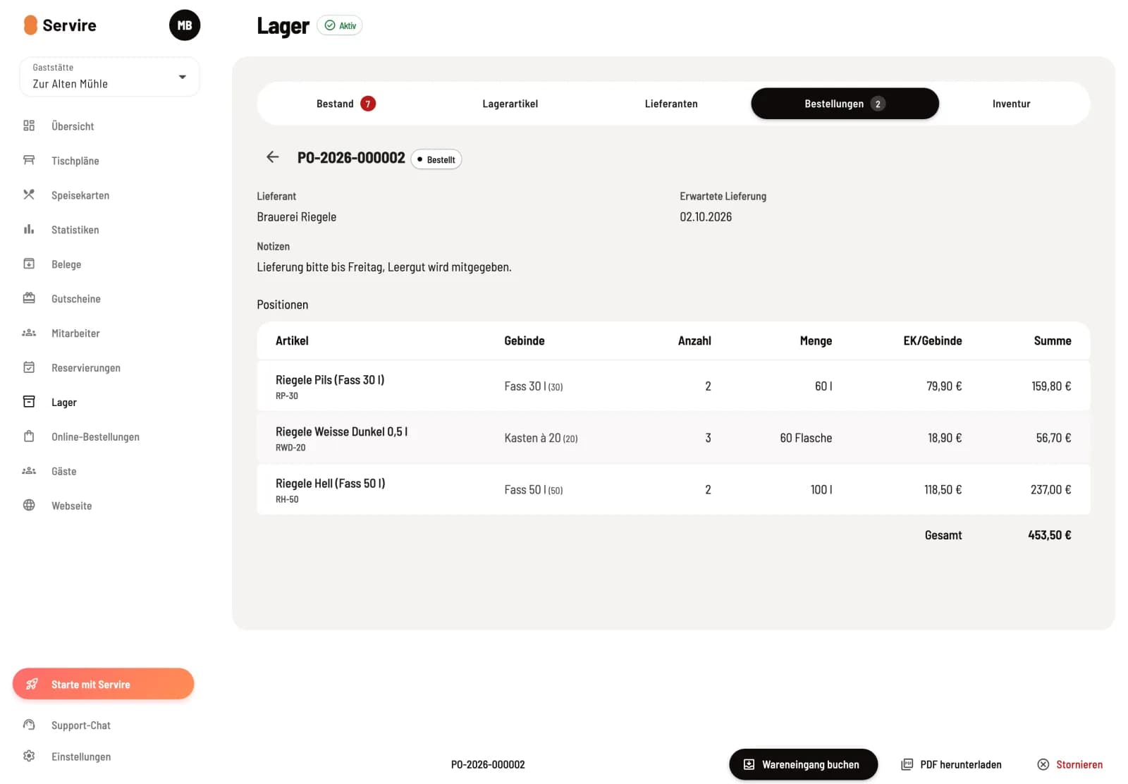Screen dimensions: 1128x784
Task: Click the Lager box icon in sidebar
Action: (29, 402)
